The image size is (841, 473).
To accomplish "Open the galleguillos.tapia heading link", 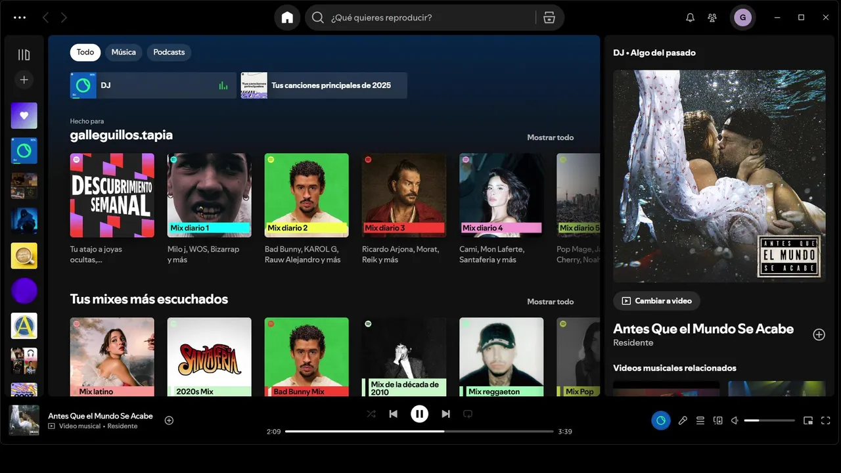I will coord(122,135).
